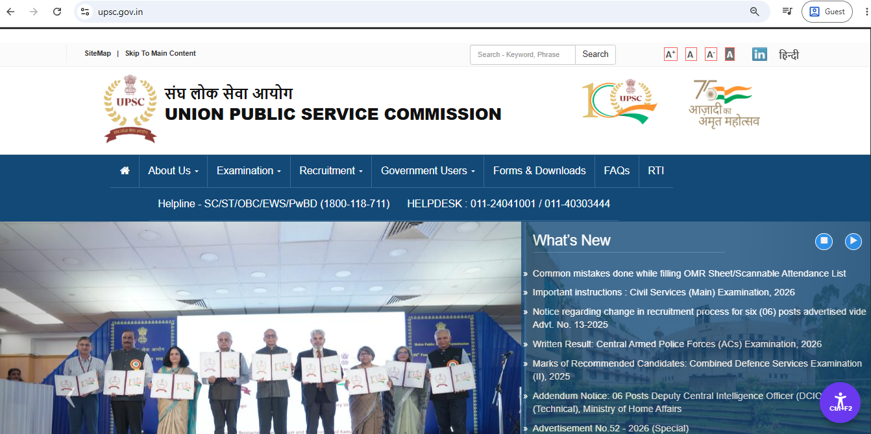Click the What's New heading
The height and width of the screenshot is (434, 871).
pyautogui.click(x=571, y=240)
